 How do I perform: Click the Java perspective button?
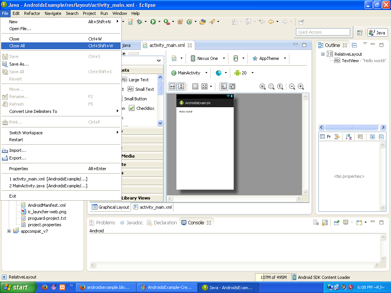378,33
